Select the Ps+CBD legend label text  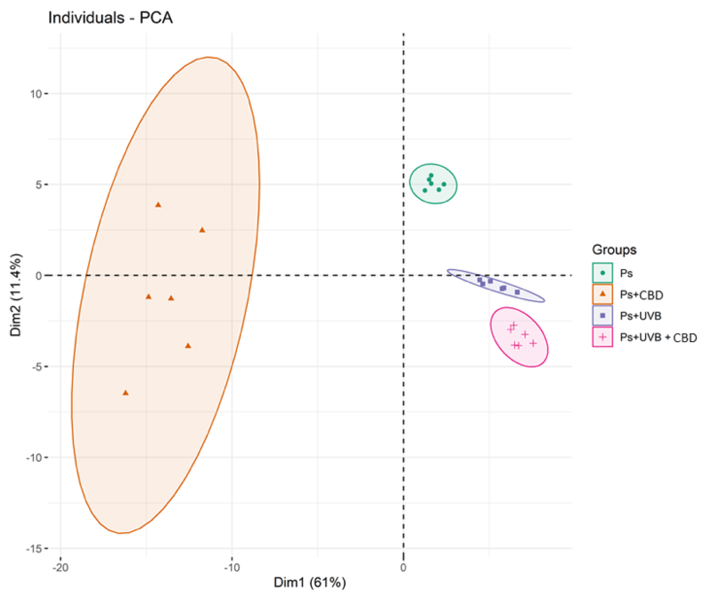coord(641,295)
